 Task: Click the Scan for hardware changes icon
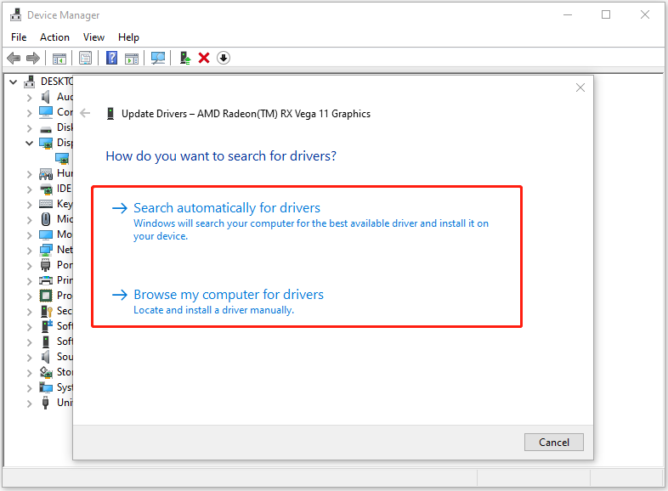point(158,58)
